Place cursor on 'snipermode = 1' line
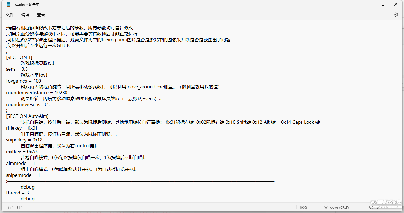The height and width of the screenshot is (213, 404). coord(23,175)
